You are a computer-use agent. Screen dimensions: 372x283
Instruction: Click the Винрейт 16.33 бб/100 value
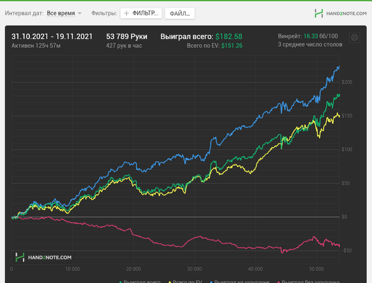point(308,36)
